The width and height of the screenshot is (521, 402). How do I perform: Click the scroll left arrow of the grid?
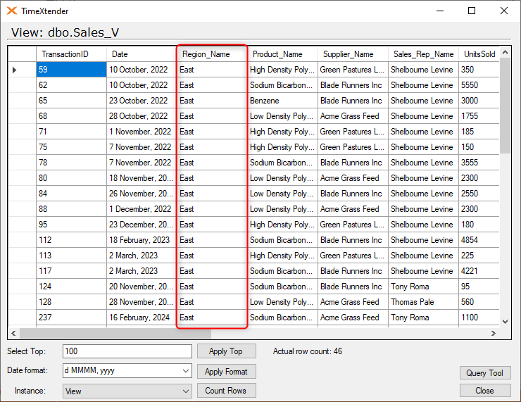click(x=13, y=333)
